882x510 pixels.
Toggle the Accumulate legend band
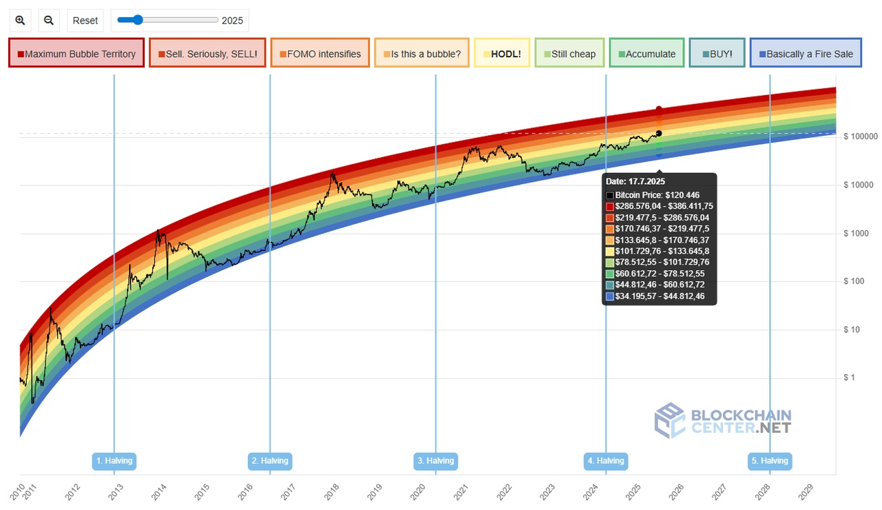(646, 53)
